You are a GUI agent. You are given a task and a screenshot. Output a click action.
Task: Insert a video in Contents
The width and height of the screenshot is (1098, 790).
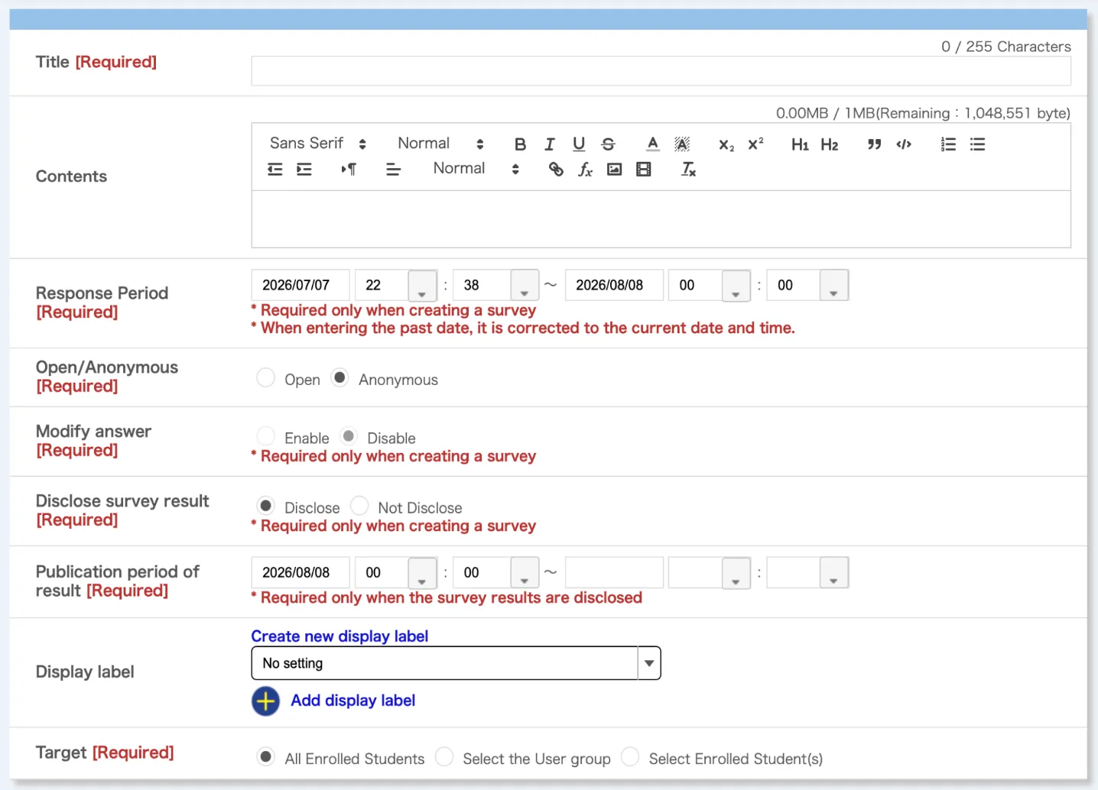[644, 169]
